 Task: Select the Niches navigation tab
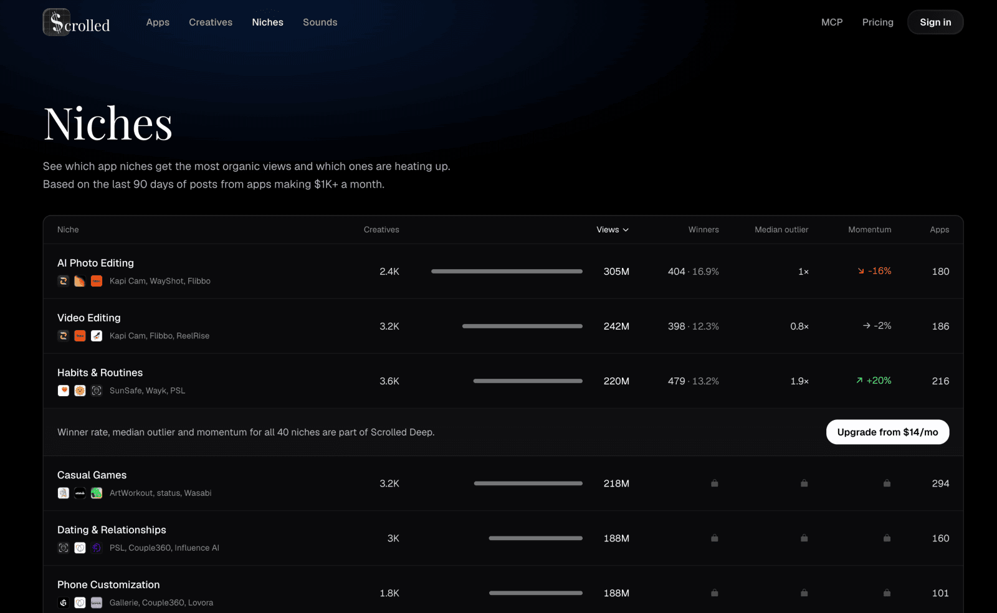(268, 22)
